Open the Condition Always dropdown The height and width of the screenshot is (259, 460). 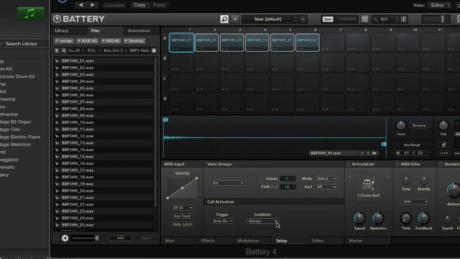pyautogui.click(x=262, y=221)
